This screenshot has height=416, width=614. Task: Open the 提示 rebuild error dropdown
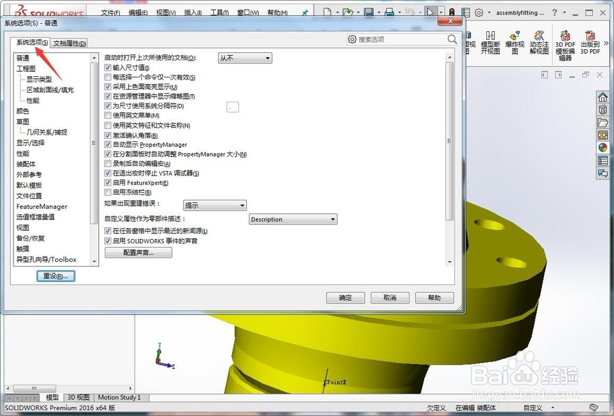tap(214, 205)
